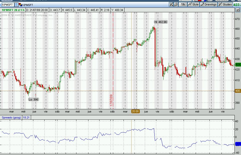The image size is (241, 155).
Task: Click the 'L: 443.34' low value cell
Action: tap(79, 10)
